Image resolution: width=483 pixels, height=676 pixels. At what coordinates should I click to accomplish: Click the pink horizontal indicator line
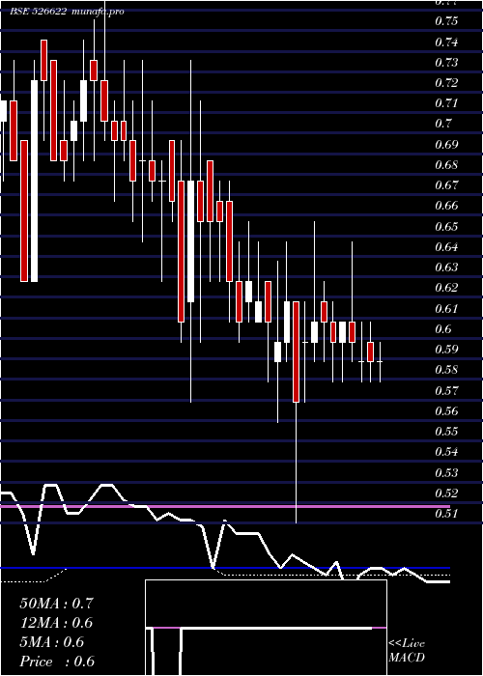point(225,506)
